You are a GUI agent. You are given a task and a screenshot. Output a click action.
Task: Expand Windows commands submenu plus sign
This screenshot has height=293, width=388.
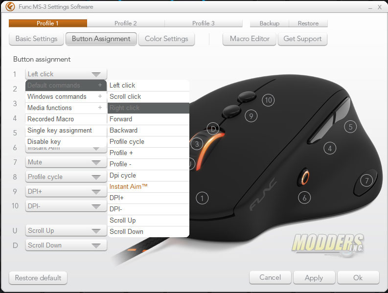coord(100,96)
